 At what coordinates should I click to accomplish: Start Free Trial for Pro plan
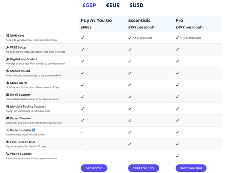tap(191, 168)
